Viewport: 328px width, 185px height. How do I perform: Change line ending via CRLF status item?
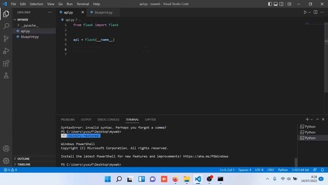[x=271, y=170]
